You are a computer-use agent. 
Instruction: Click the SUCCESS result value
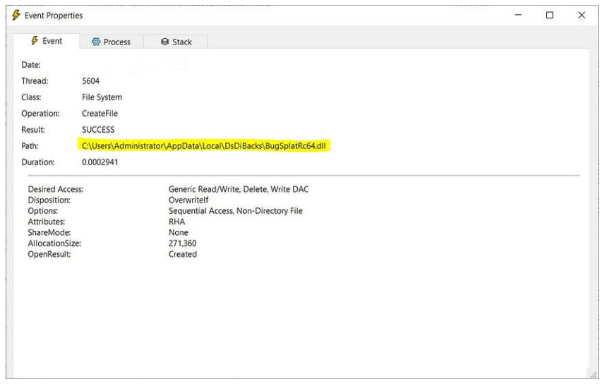tap(100, 130)
